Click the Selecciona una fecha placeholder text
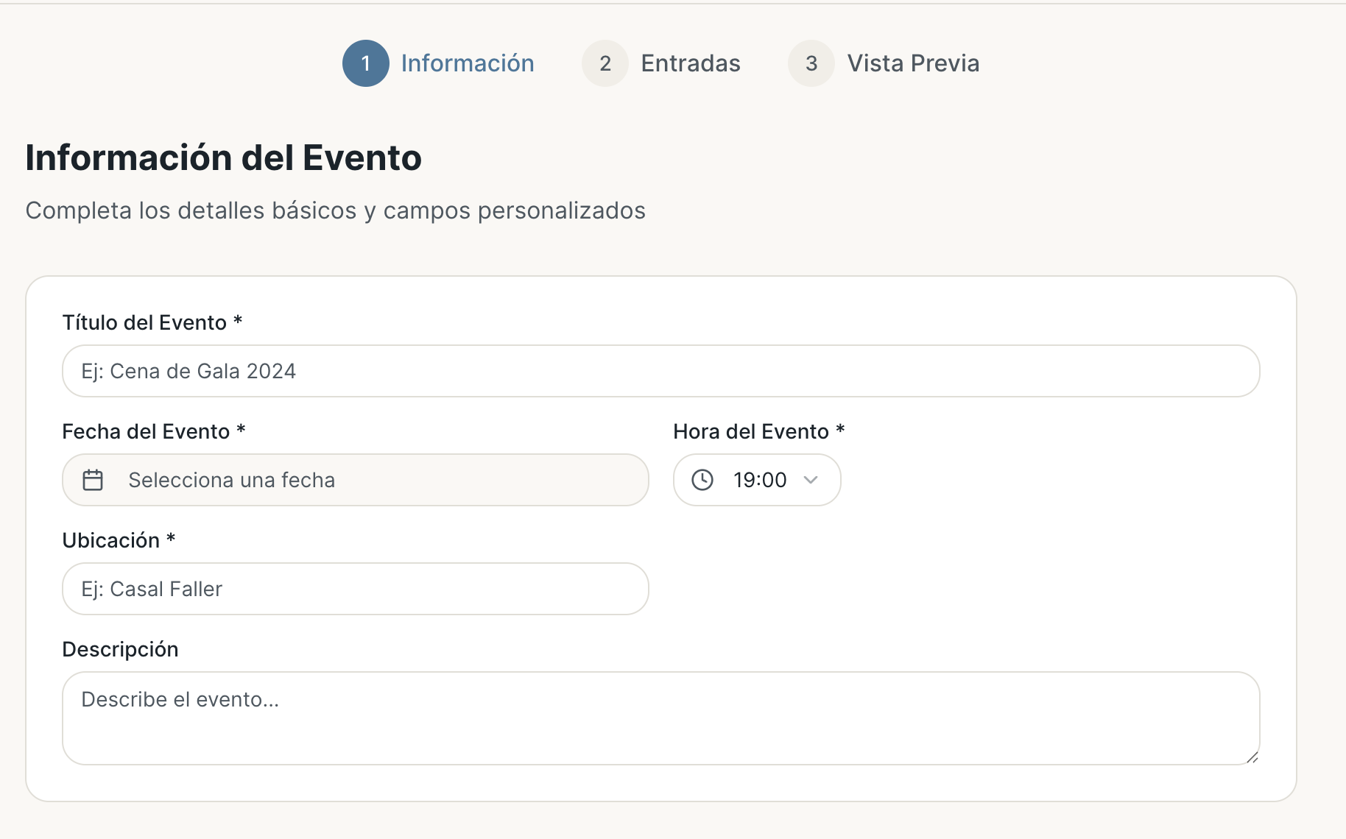 point(232,480)
